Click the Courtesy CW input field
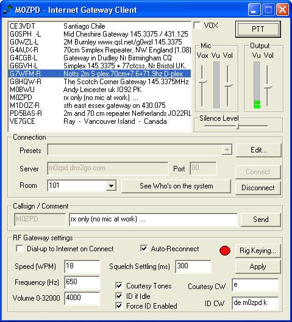This screenshot has height=322, width=292. coord(255,285)
